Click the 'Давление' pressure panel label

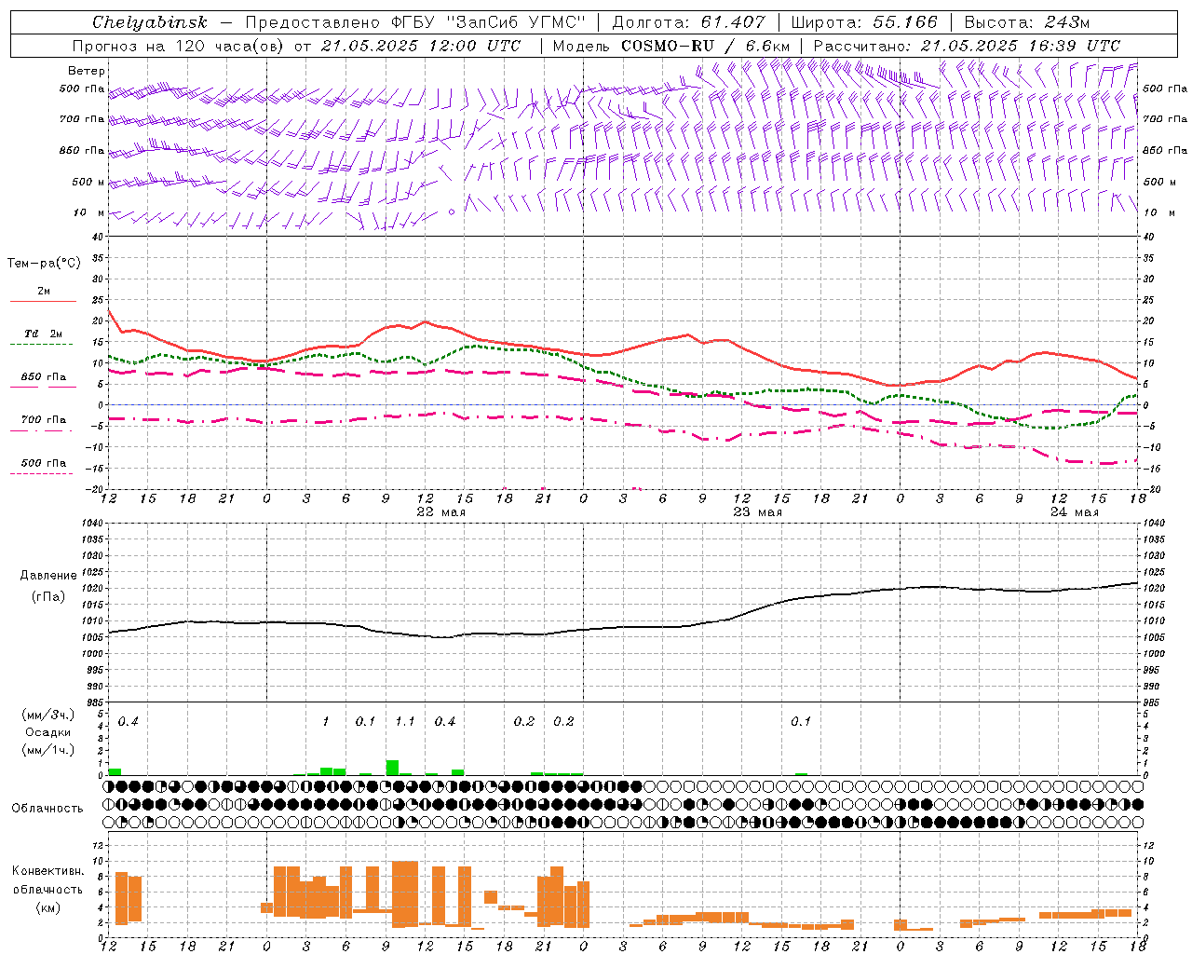[x=47, y=576]
